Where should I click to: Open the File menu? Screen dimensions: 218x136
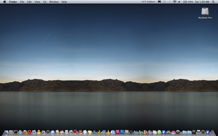22,2
